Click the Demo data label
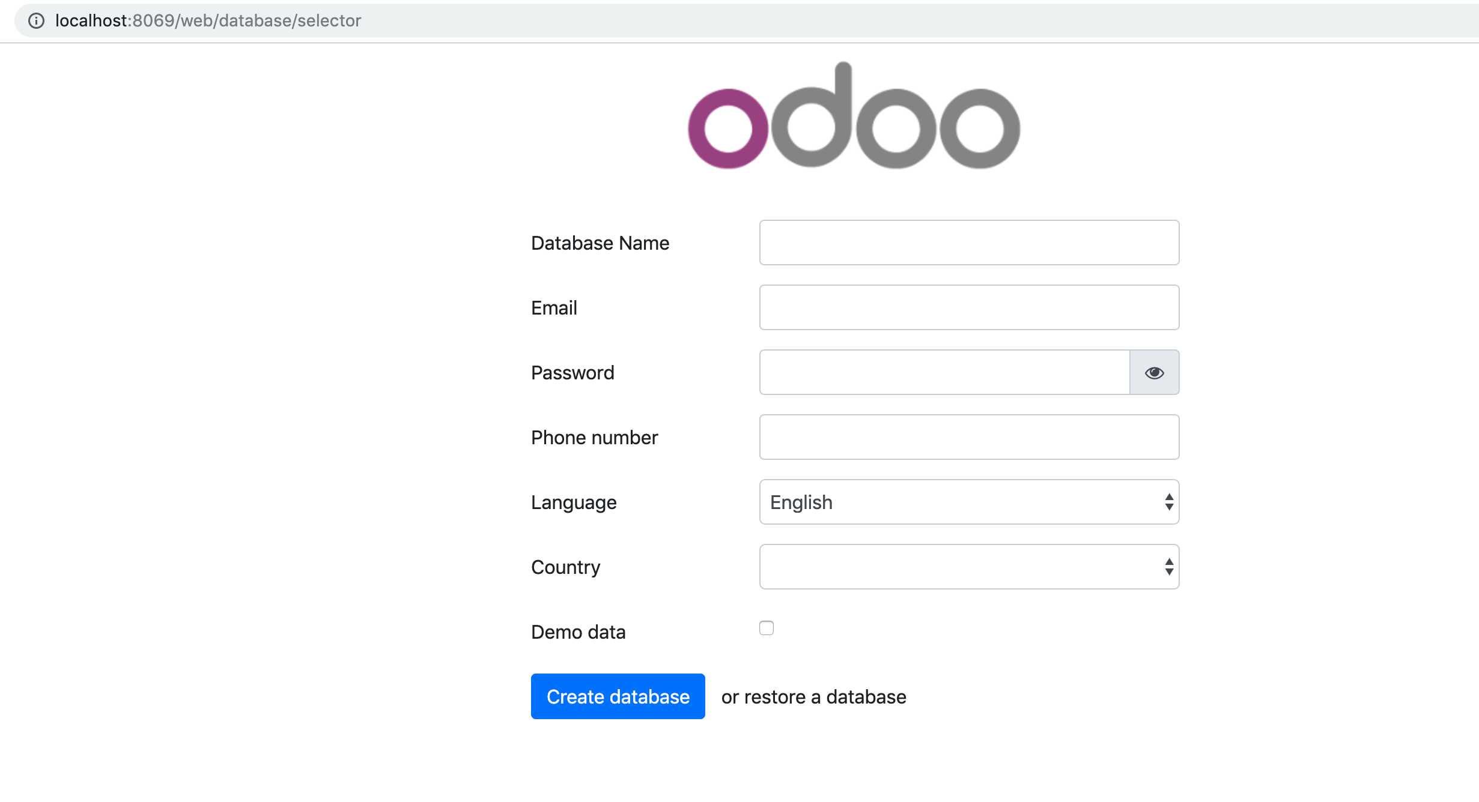 click(579, 632)
